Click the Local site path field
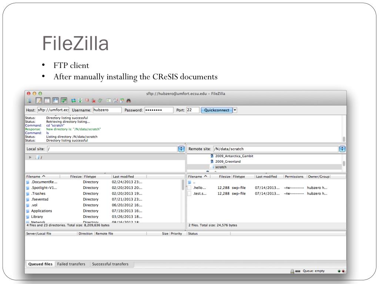The image size is (379, 284). (x=113, y=149)
